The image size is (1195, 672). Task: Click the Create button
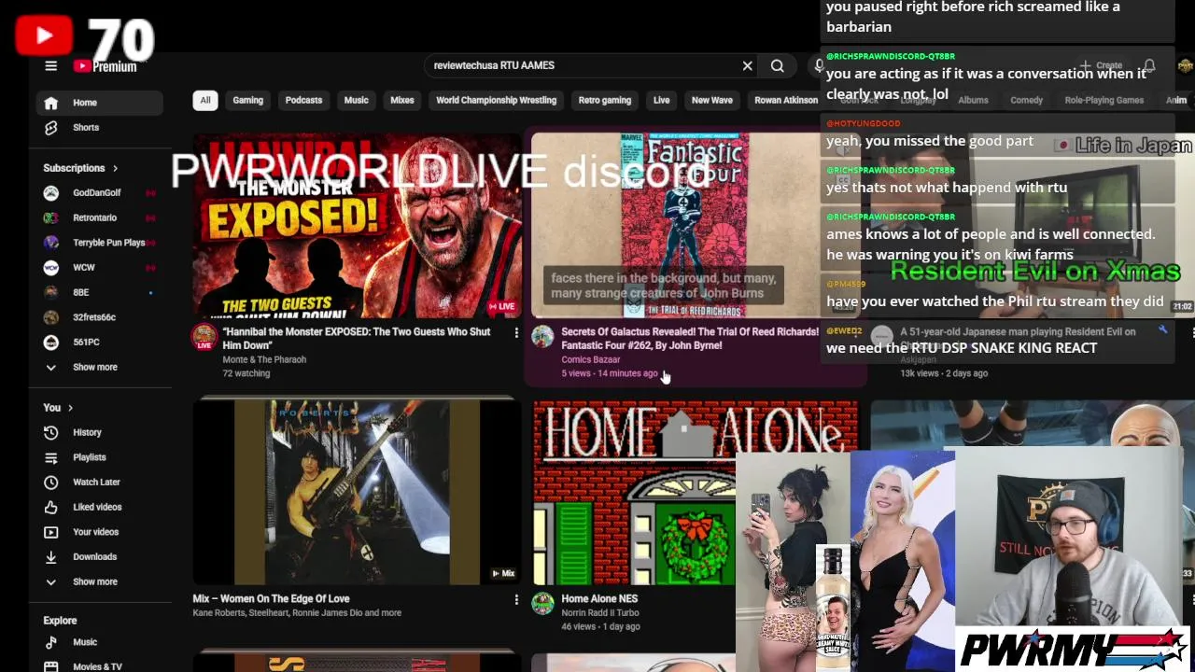coord(1102,65)
